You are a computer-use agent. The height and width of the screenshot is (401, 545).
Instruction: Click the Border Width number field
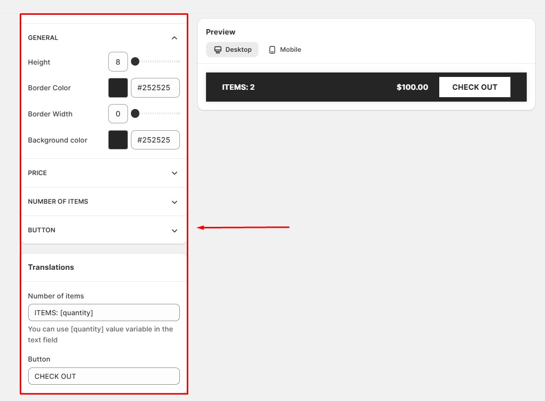[118, 114]
